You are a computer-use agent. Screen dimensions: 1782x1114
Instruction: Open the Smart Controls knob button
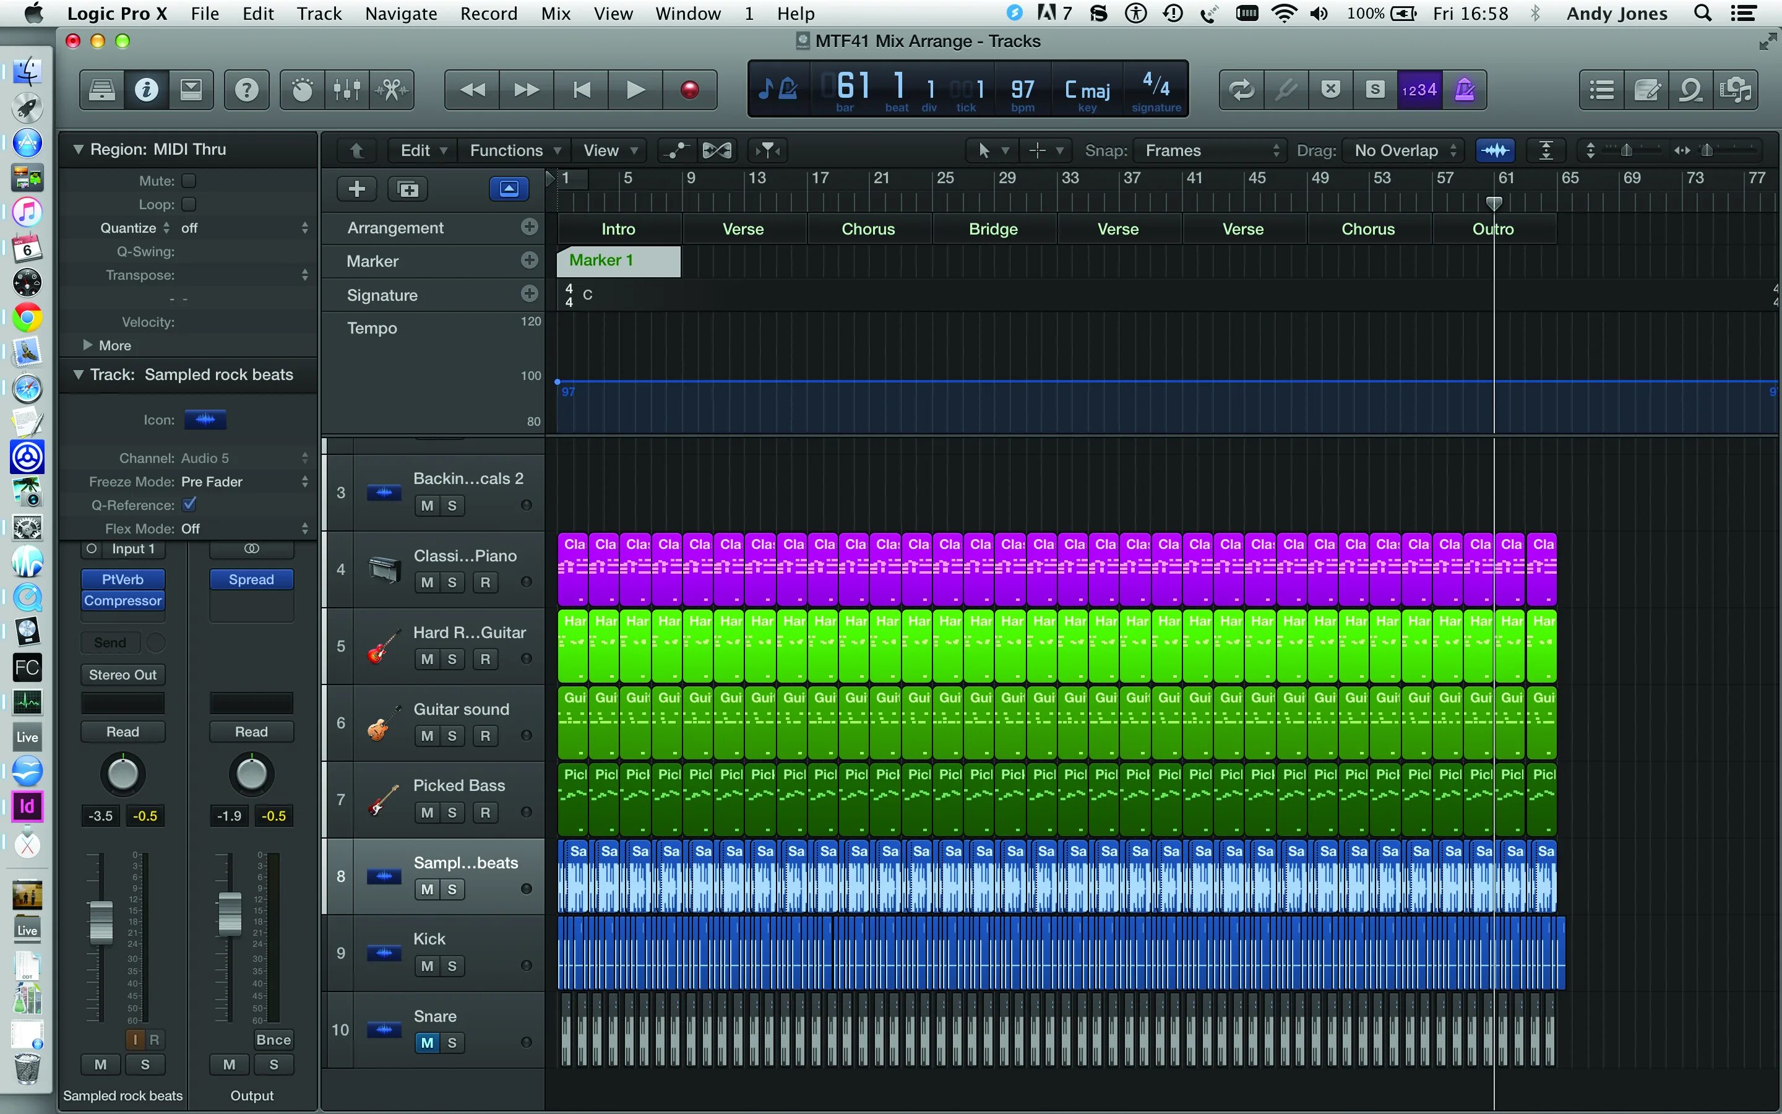pos(302,90)
